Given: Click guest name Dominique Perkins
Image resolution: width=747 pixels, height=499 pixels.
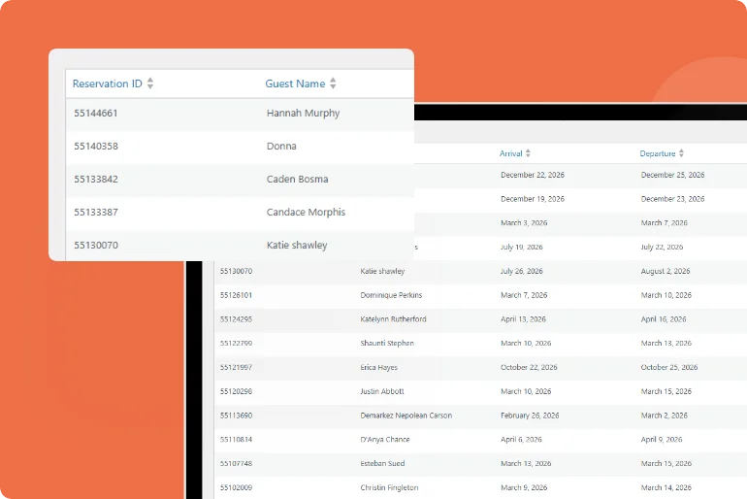Looking at the screenshot, I should pyautogui.click(x=391, y=295).
